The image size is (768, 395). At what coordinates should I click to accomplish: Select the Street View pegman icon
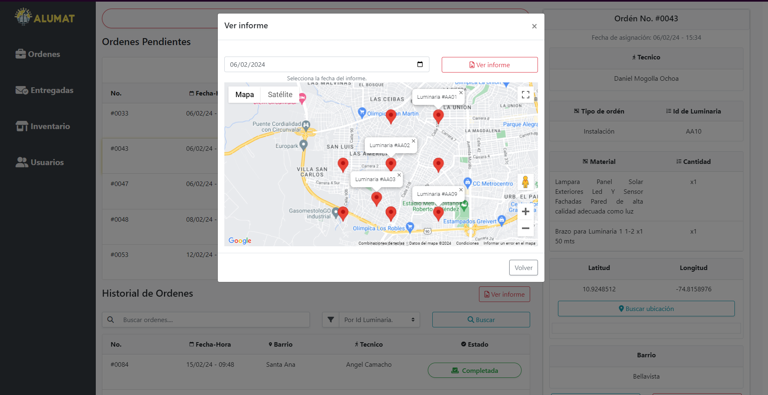tap(526, 182)
